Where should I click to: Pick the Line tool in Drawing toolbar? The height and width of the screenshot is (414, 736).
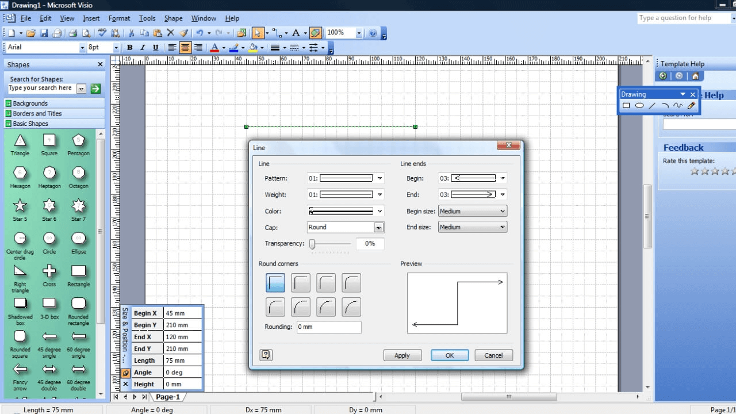pyautogui.click(x=652, y=106)
